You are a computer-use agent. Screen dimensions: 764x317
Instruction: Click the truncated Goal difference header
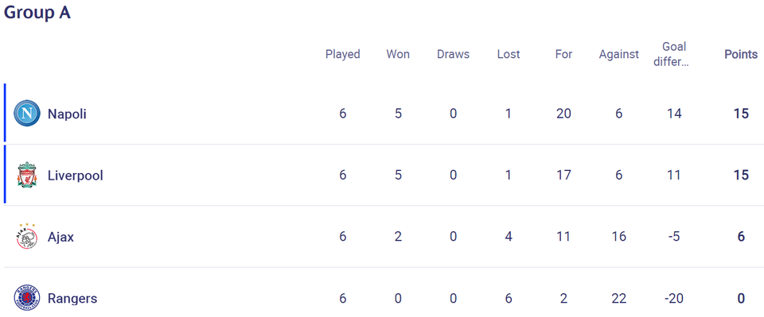pyautogui.click(x=674, y=54)
